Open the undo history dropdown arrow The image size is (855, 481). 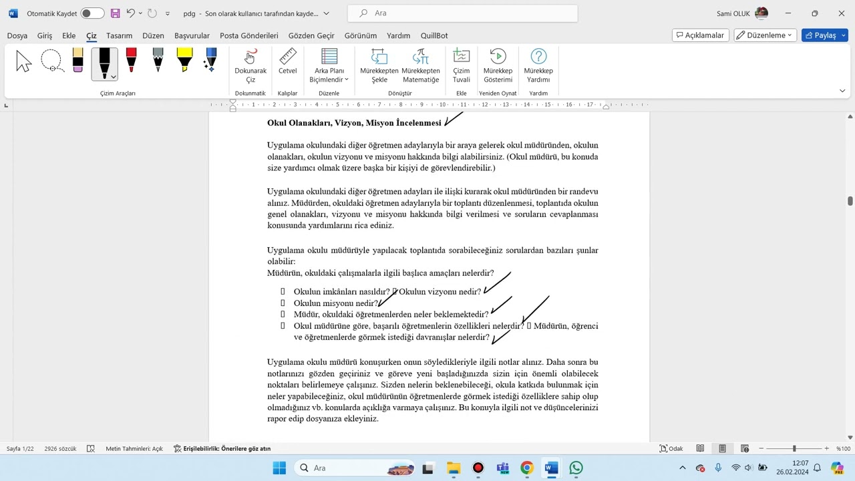[140, 13]
